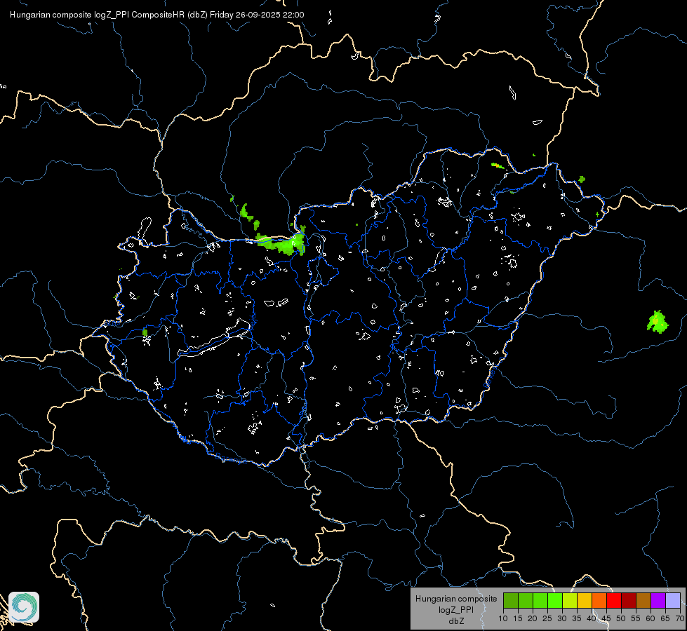This screenshot has width=687, height=631.
Task: Click the legend scale value "60"
Action: pyautogui.click(x=651, y=619)
